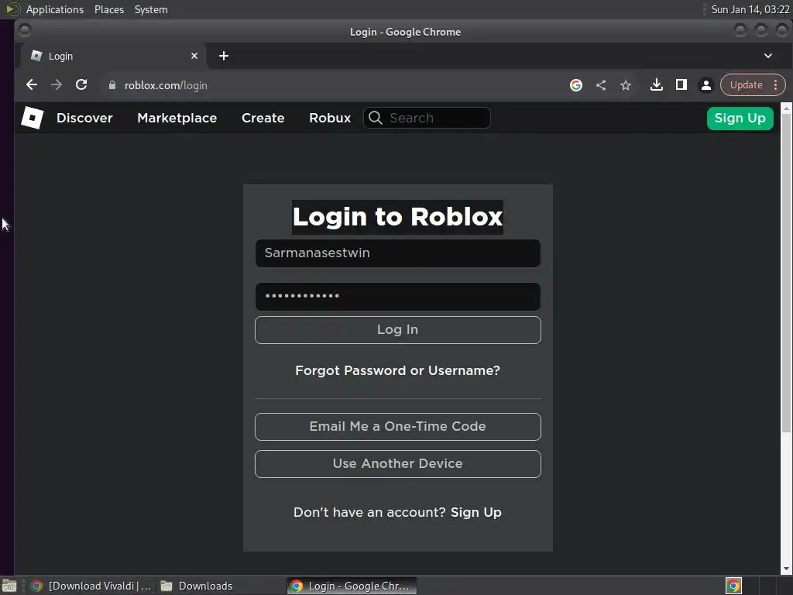The height and width of the screenshot is (595, 793).
Task: Click the Google icon in address bar
Action: (576, 85)
